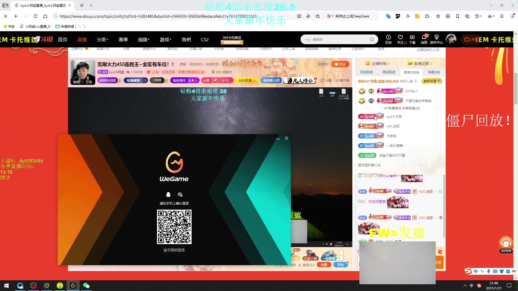Expand the history clock dropdown in browser toolbar
This screenshot has width=518, height=291.
click(x=478, y=16)
